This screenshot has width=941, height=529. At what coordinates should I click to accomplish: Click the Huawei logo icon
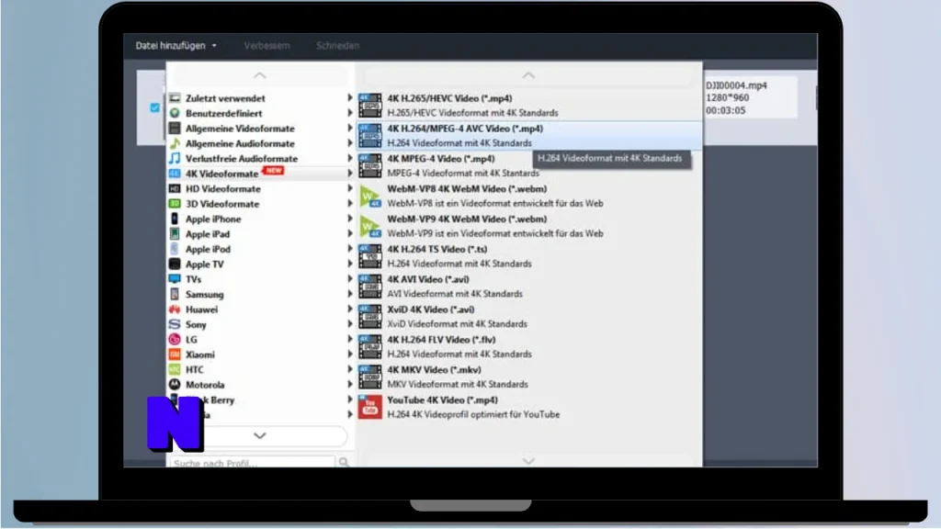pyautogui.click(x=175, y=309)
